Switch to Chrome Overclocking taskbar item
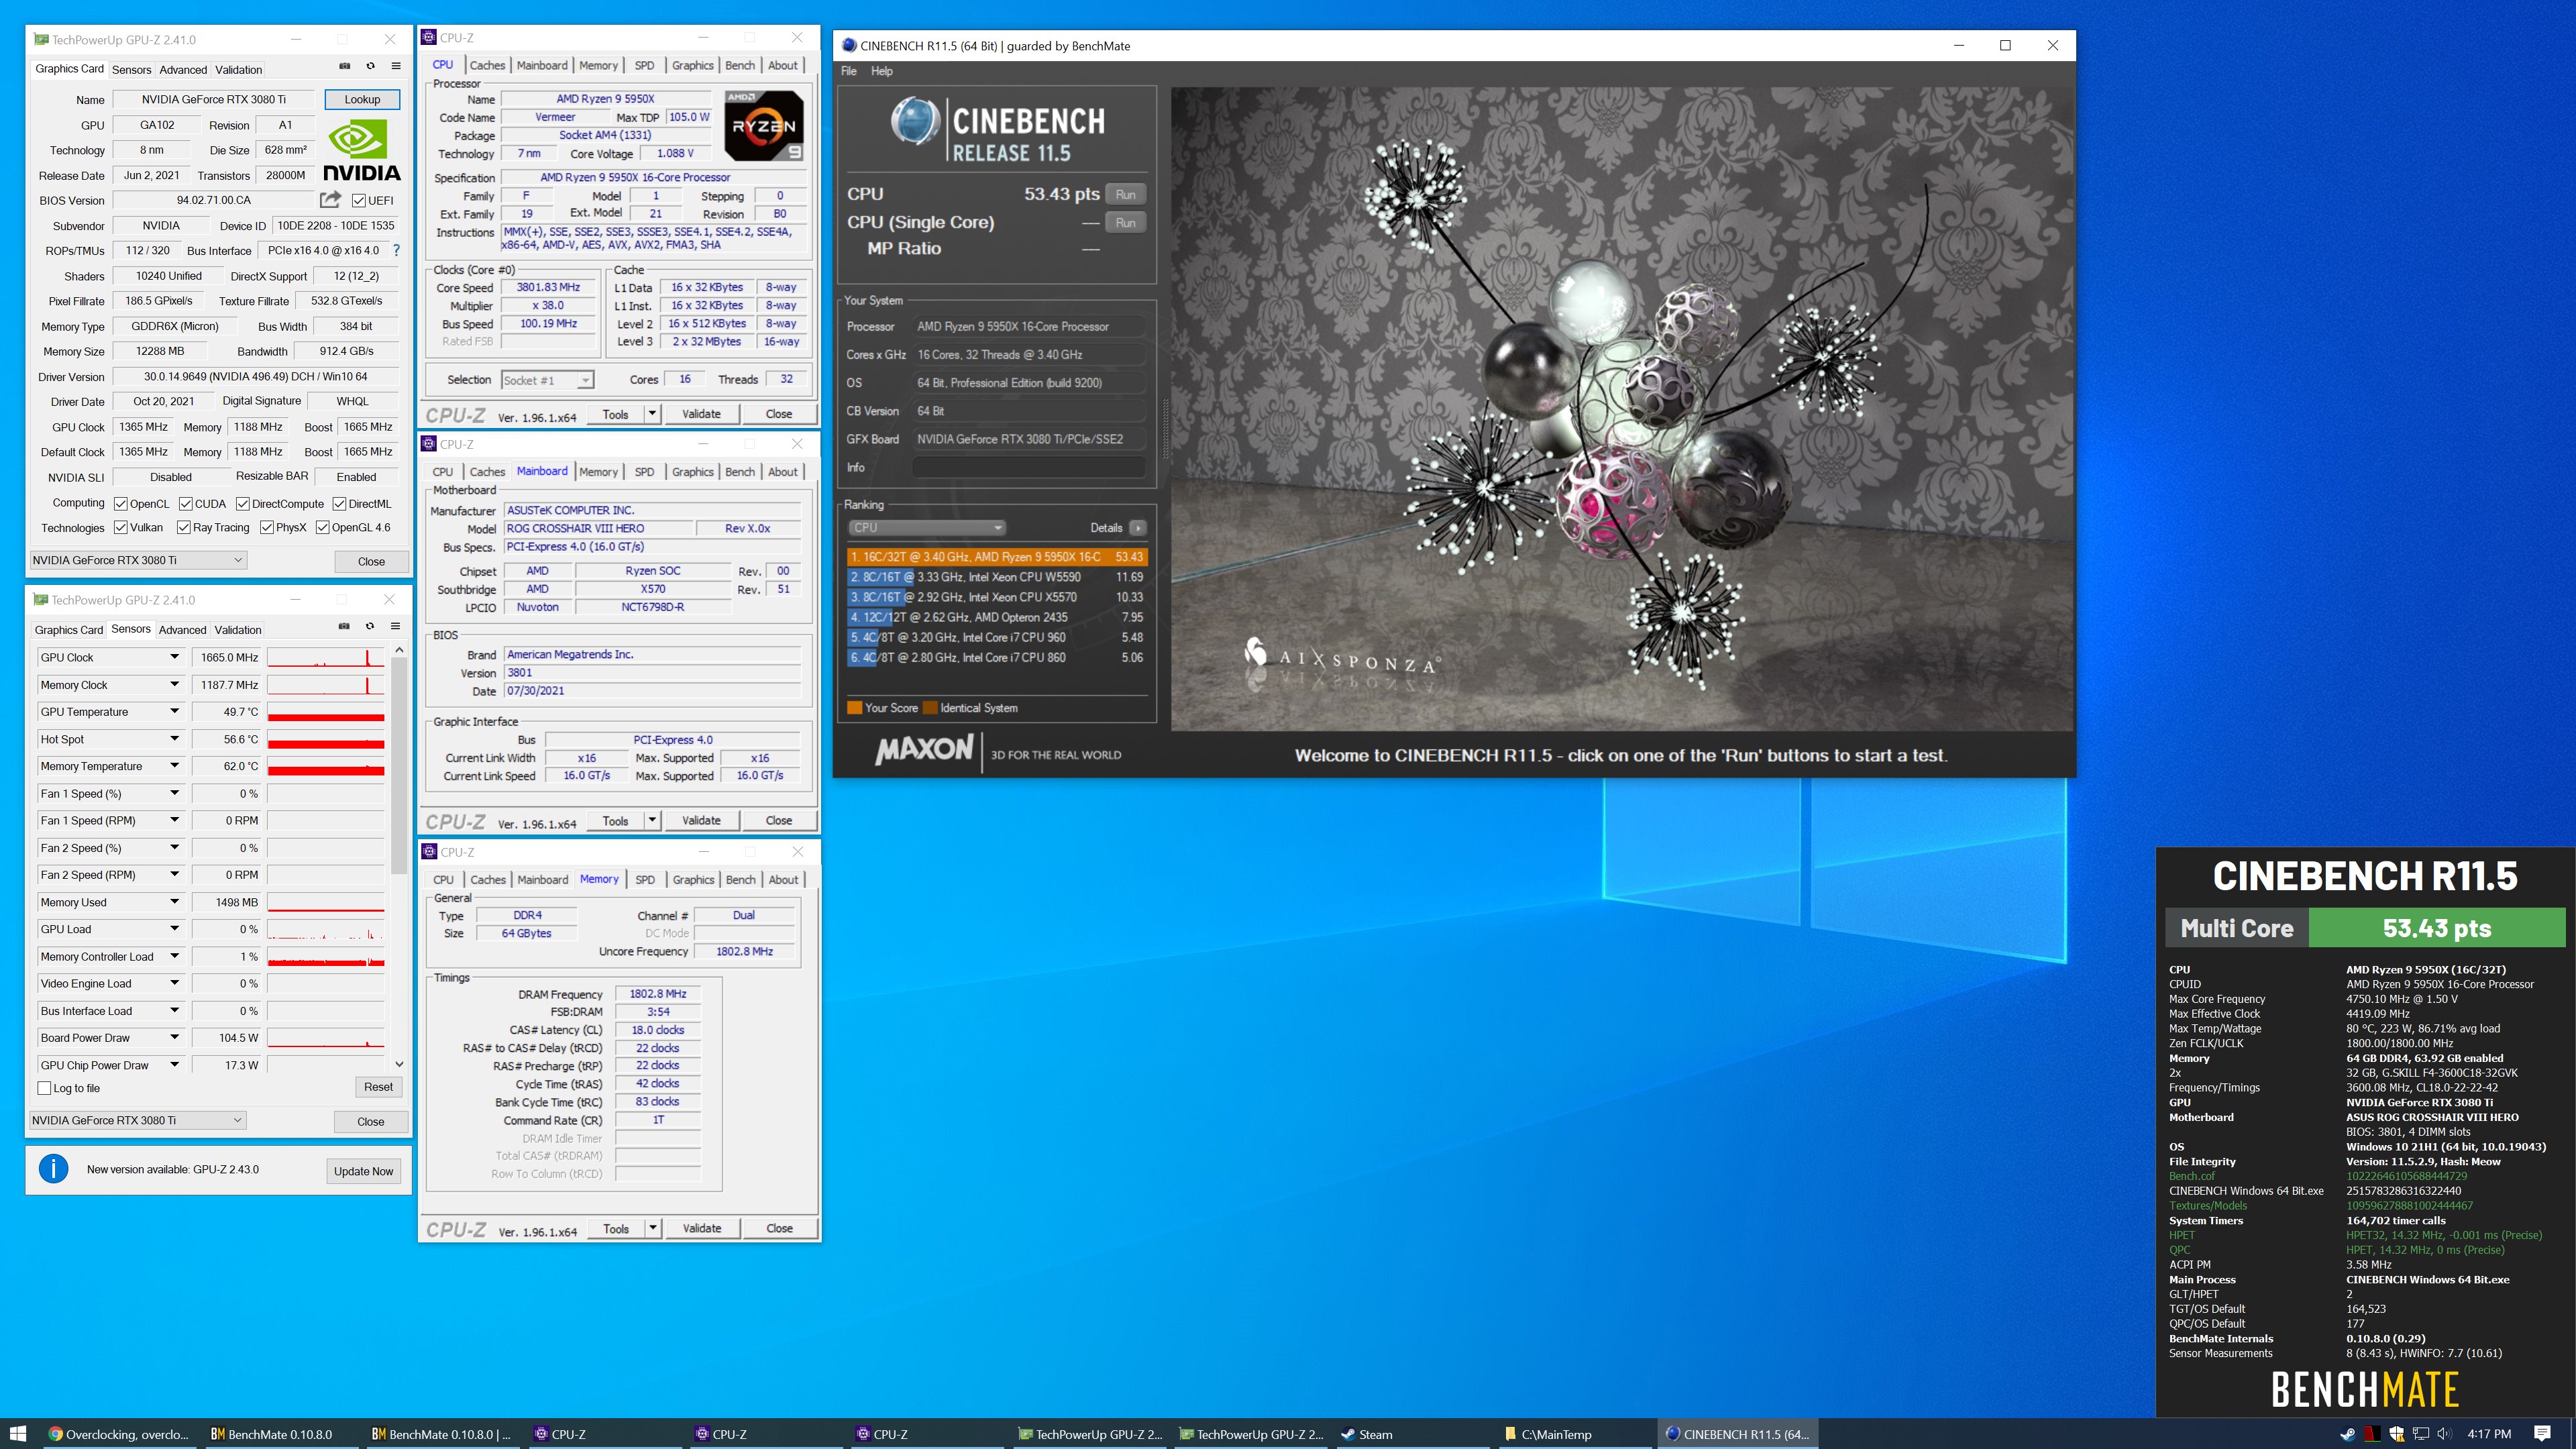 pos(120,1434)
